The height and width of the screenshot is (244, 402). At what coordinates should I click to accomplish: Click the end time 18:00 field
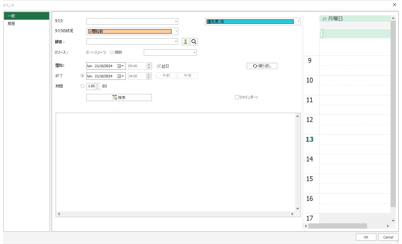pos(137,76)
